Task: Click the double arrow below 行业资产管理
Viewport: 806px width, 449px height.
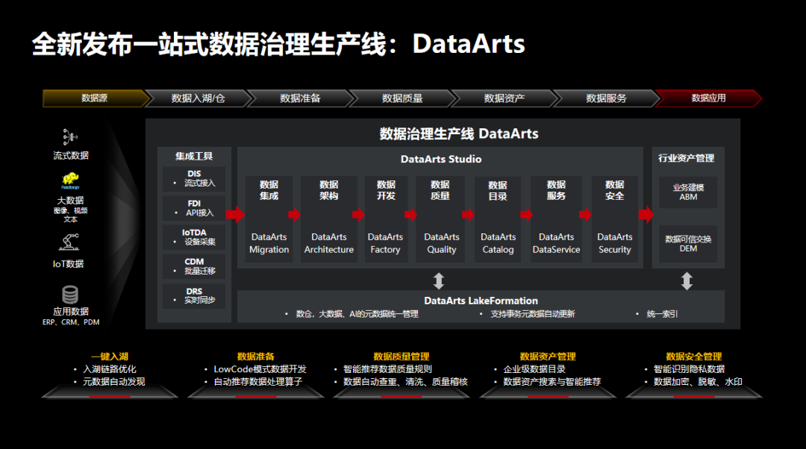Action: pos(687,281)
